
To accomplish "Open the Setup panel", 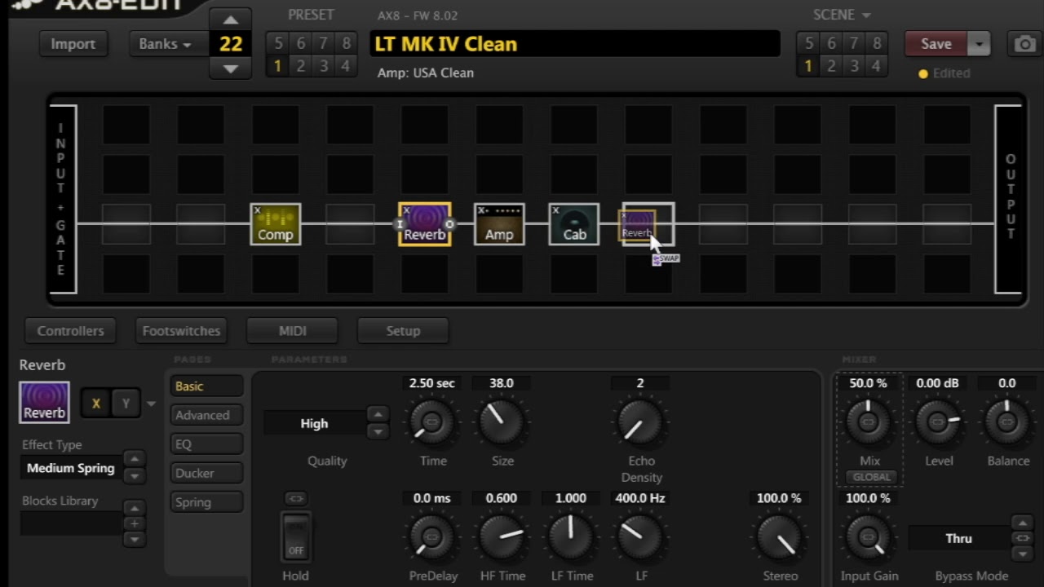I will pyautogui.click(x=403, y=331).
